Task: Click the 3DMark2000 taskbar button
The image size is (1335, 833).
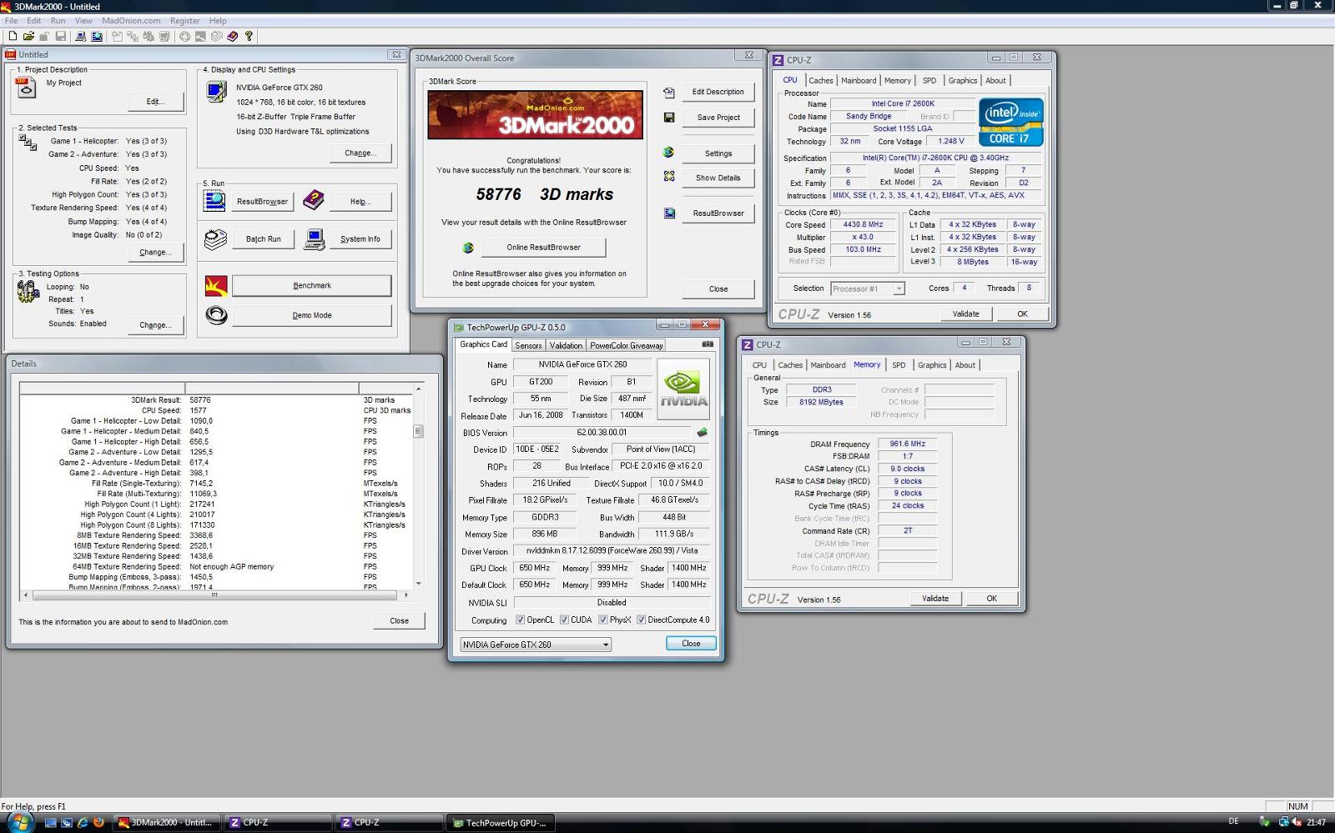Action: tap(167, 823)
